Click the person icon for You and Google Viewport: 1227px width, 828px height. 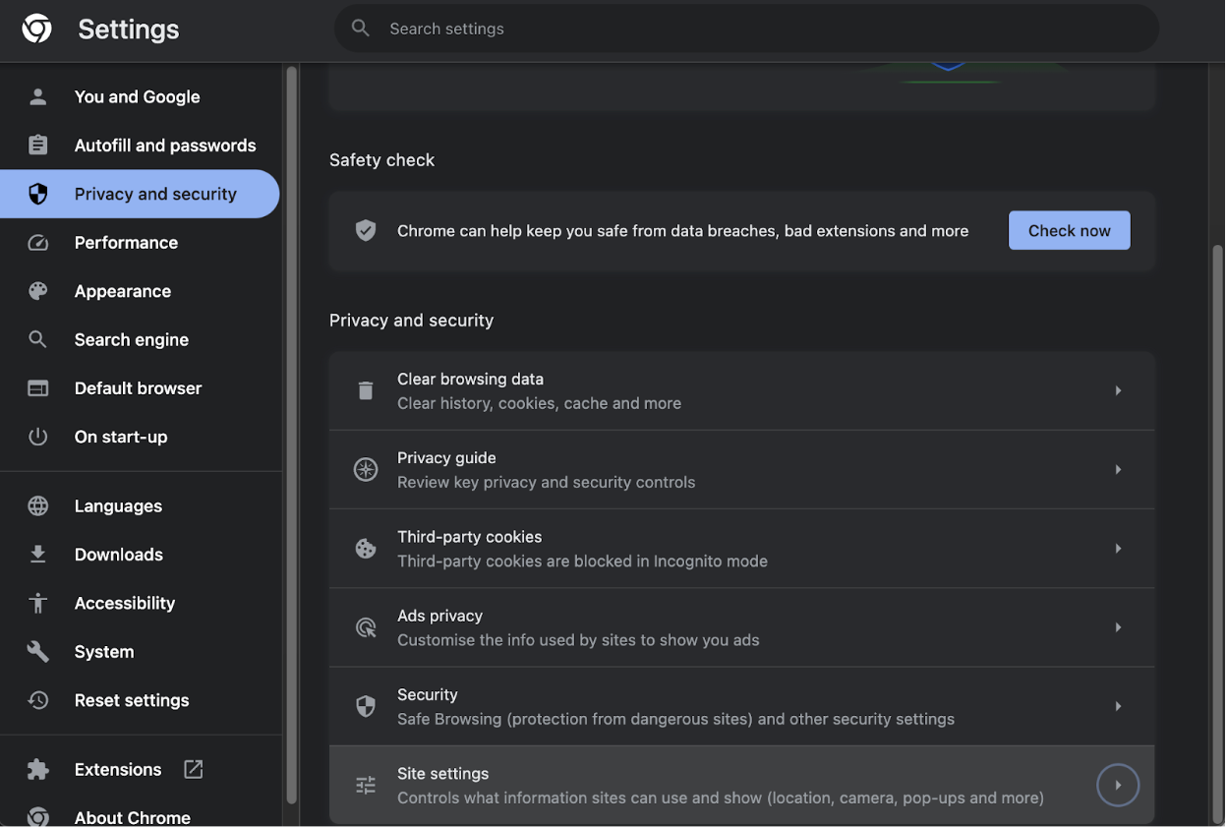pyautogui.click(x=37, y=96)
